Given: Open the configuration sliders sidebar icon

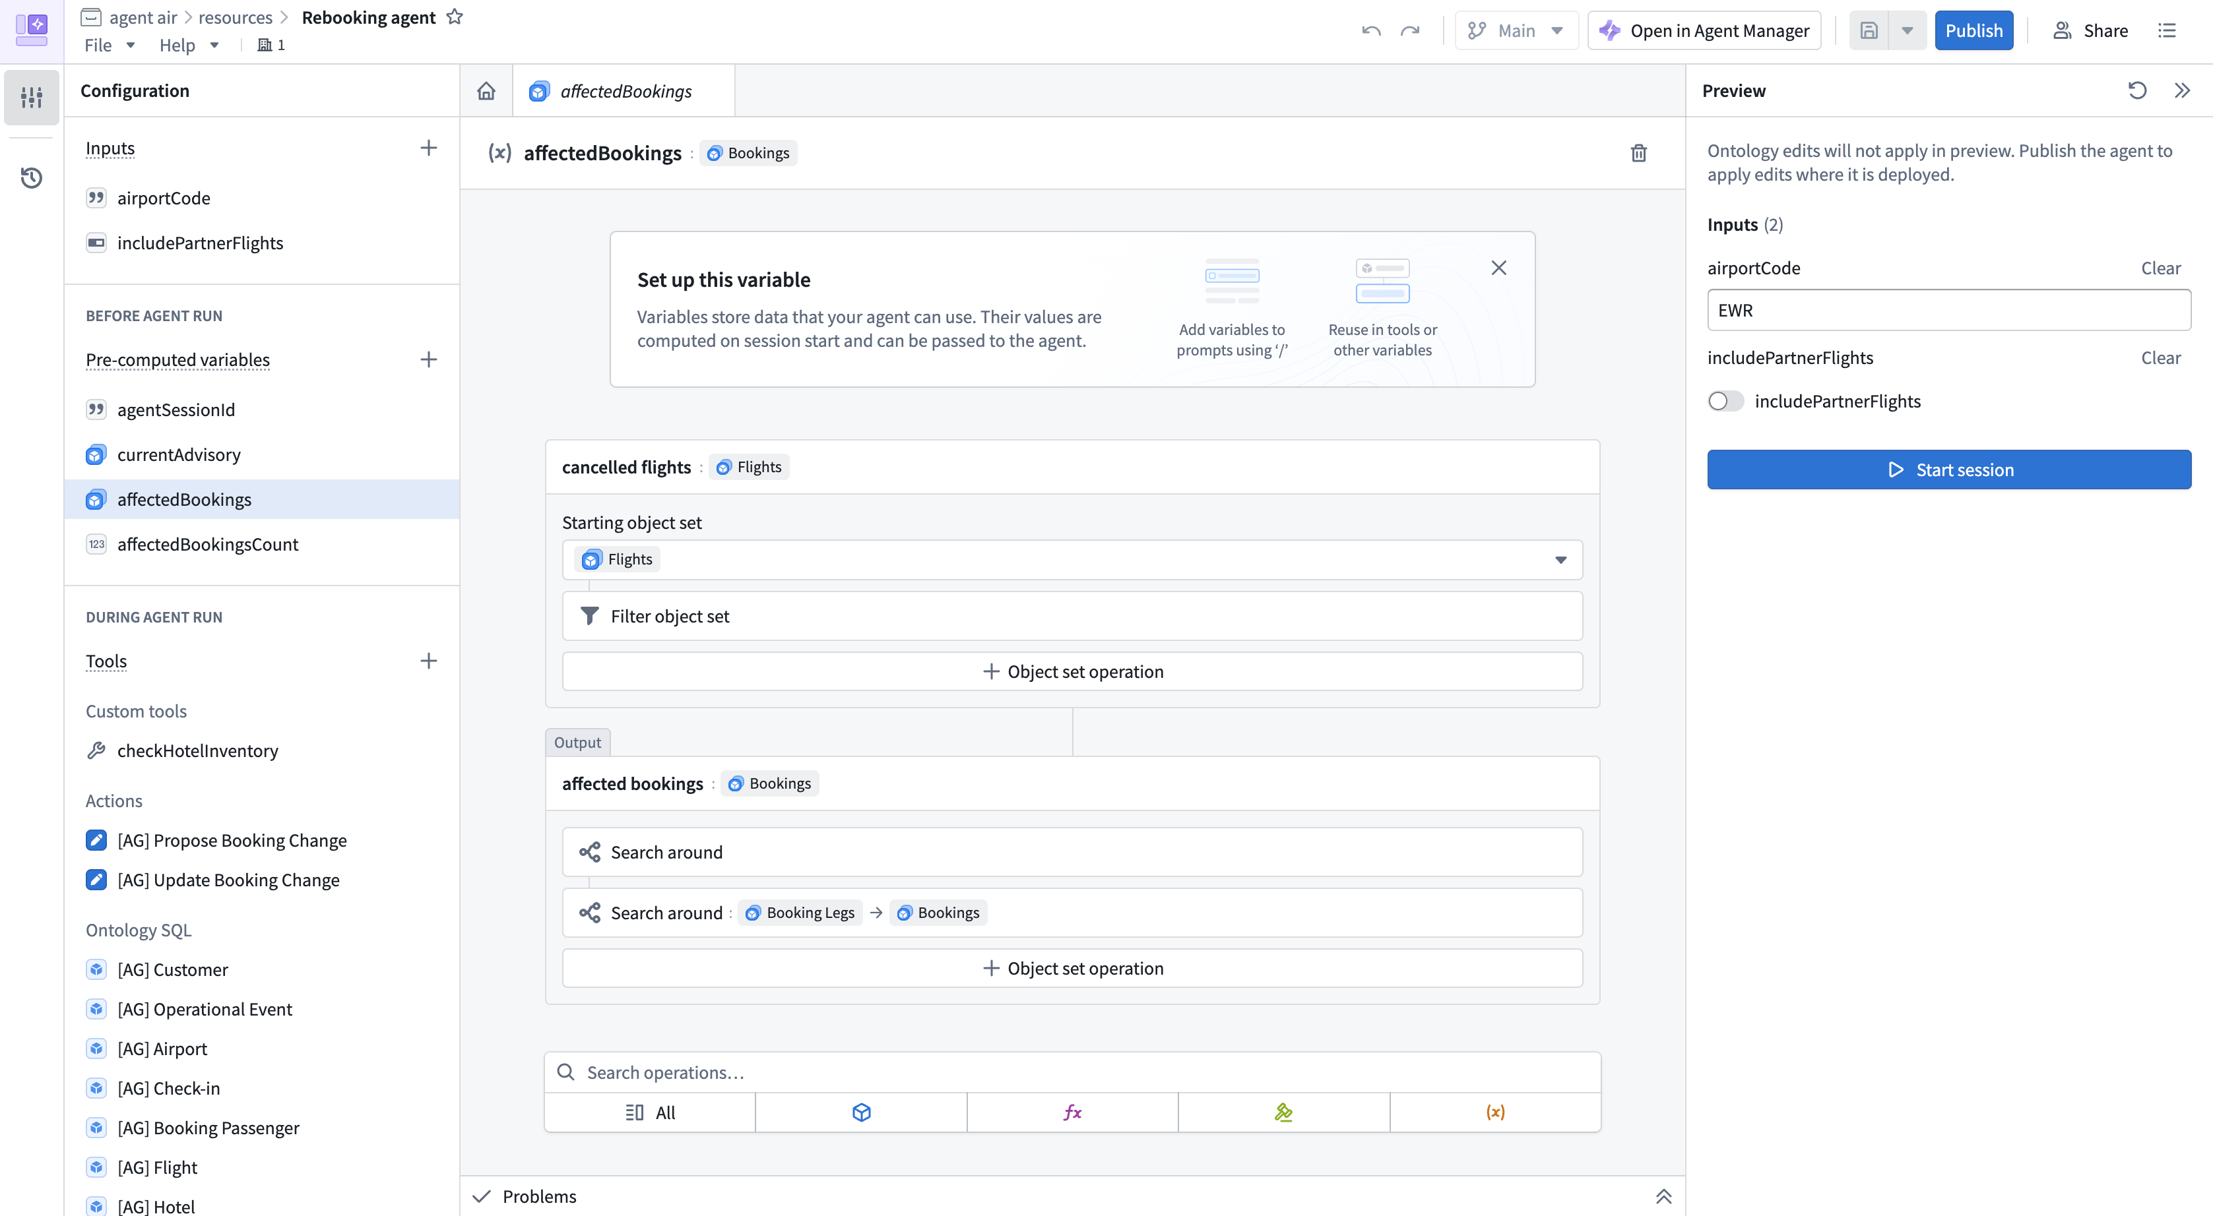Looking at the screenshot, I should [32, 97].
